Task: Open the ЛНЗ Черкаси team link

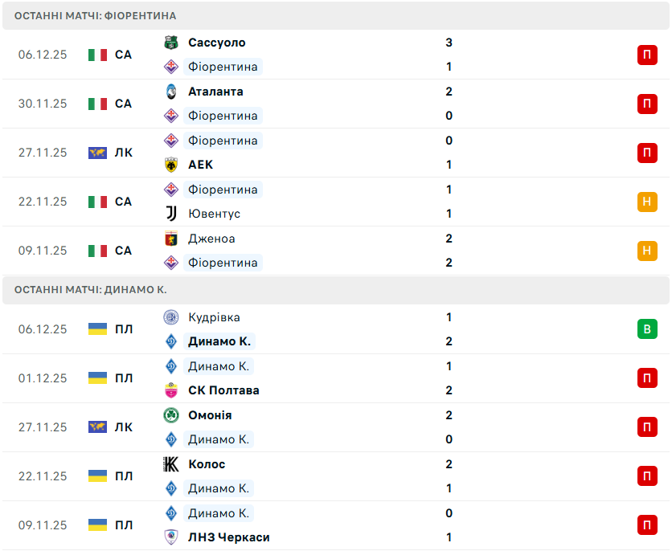Action: pos(229,537)
